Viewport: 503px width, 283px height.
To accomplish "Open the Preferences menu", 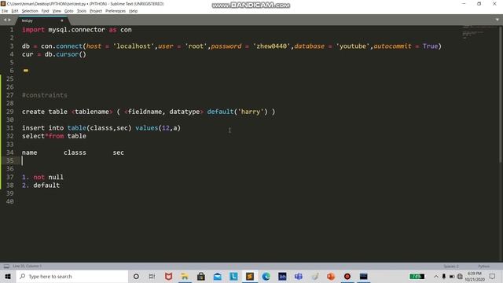I will coord(116,11).
